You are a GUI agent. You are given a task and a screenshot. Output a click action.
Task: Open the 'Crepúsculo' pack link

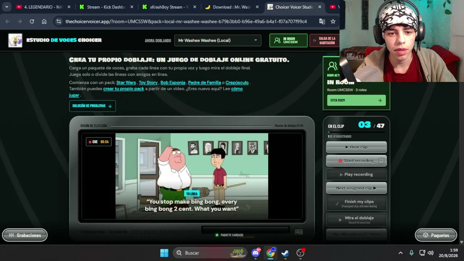(237, 83)
